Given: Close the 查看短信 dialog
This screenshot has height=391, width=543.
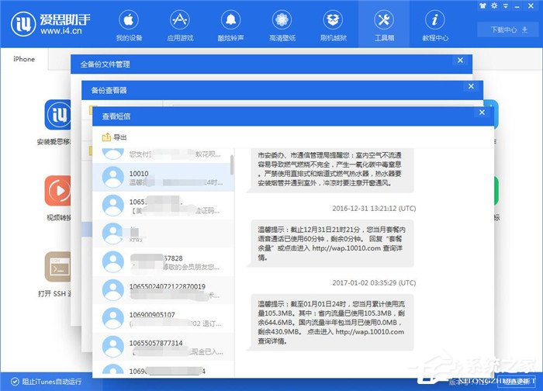Looking at the screenshot, I should point(482,112).
